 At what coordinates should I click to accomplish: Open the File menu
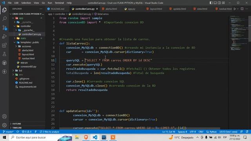coord(9,3)
